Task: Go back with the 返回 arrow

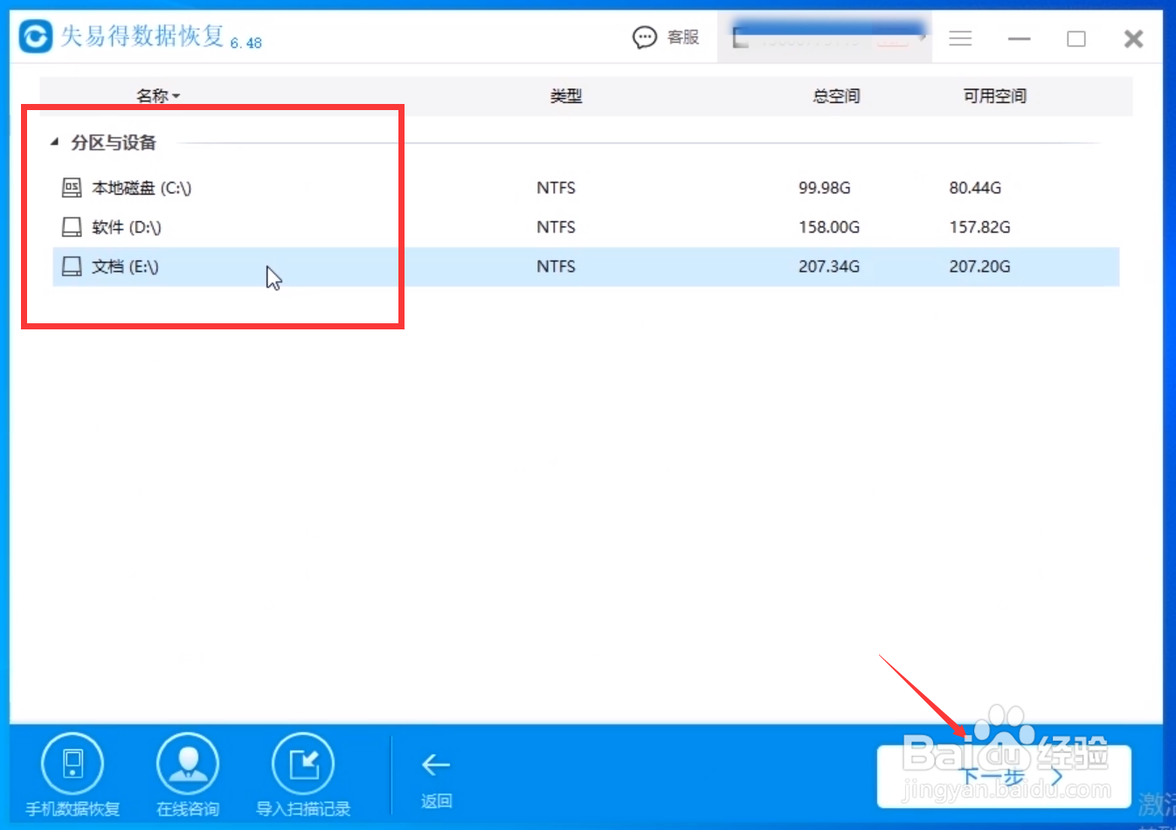Action: [x=436, y=765]
